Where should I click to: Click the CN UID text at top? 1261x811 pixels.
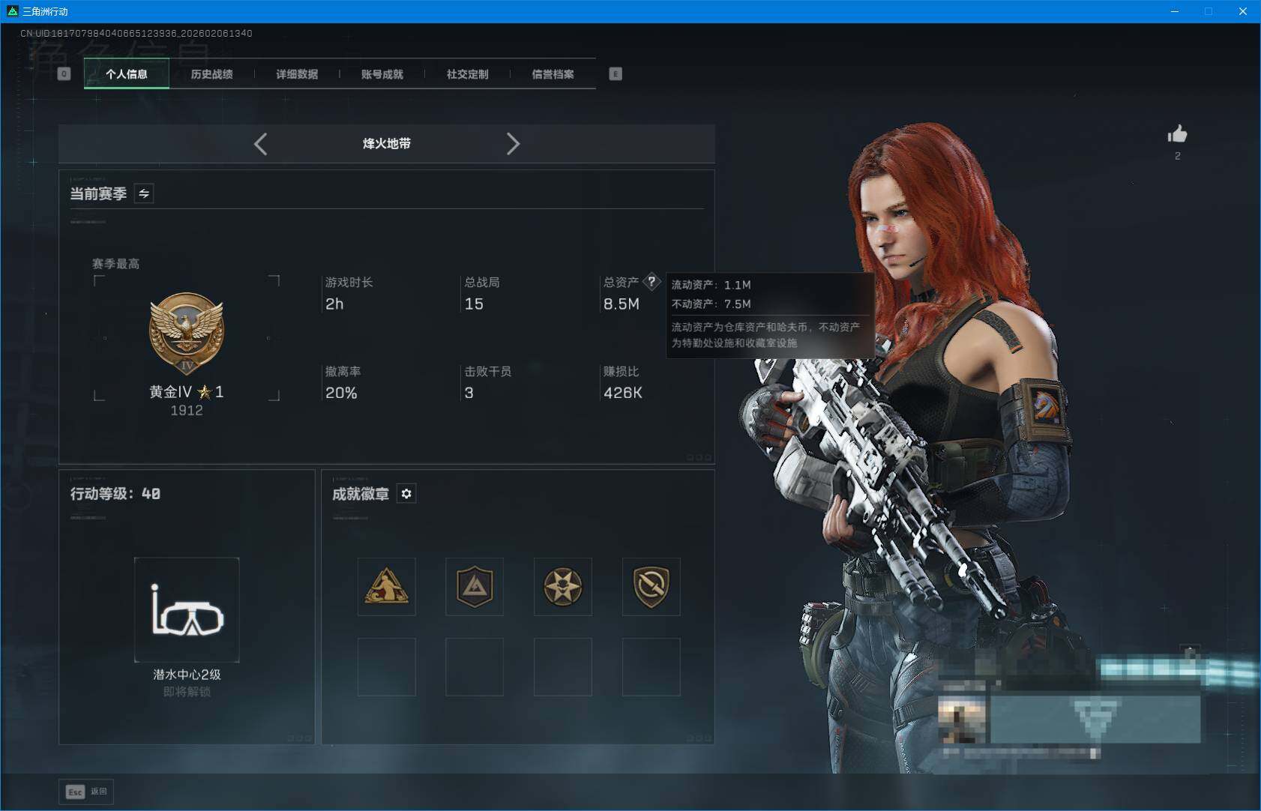click(x=136, y=34)
